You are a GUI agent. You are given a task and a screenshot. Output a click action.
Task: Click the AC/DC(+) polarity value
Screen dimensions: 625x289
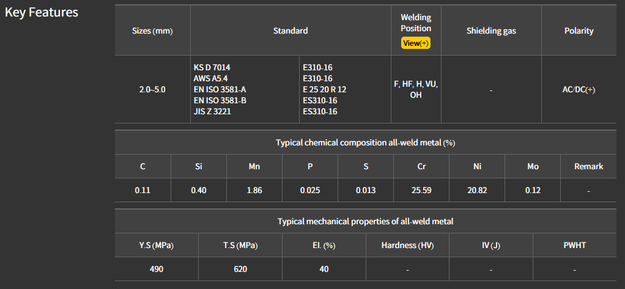579,89
